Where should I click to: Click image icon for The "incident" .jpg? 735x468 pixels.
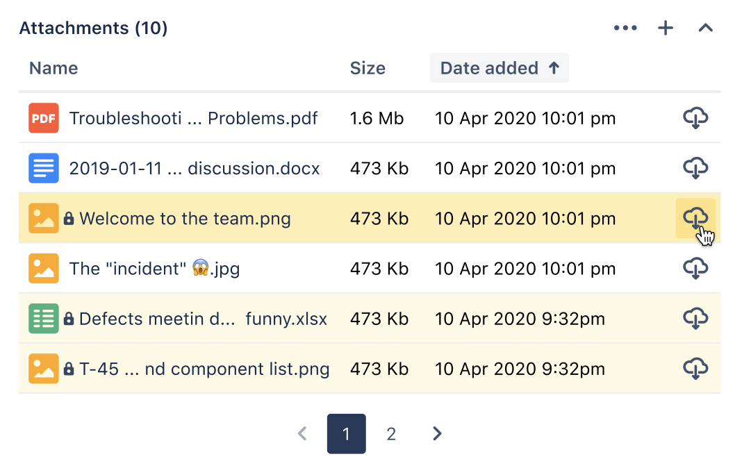point(44,269)
